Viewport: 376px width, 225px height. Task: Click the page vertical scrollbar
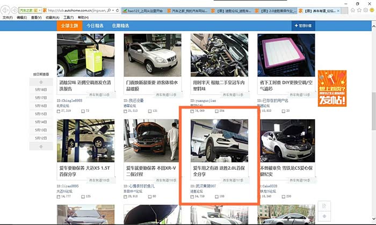(373, 107)
